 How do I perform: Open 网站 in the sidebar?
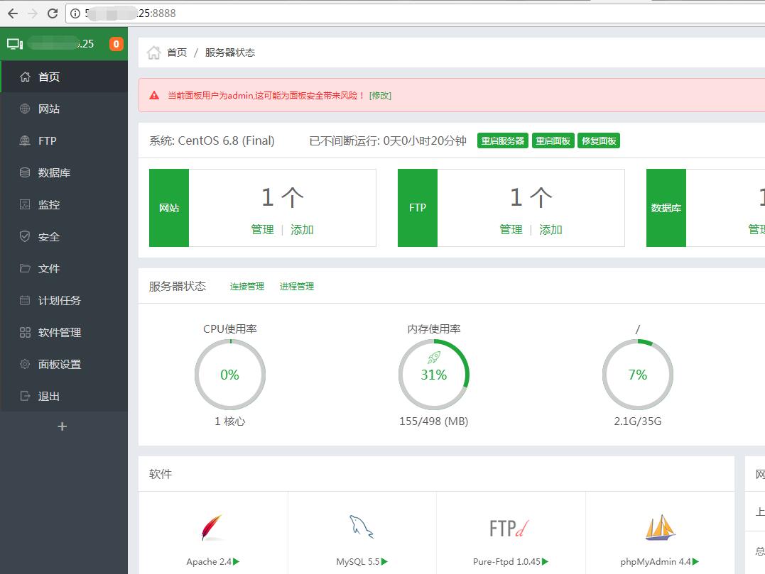coord(64,109)
